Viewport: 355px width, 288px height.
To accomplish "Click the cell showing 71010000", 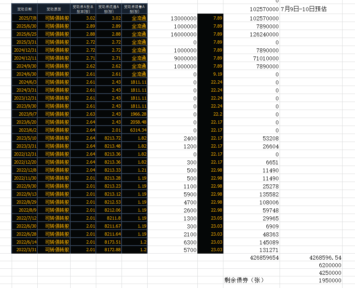I will [251, 58].
